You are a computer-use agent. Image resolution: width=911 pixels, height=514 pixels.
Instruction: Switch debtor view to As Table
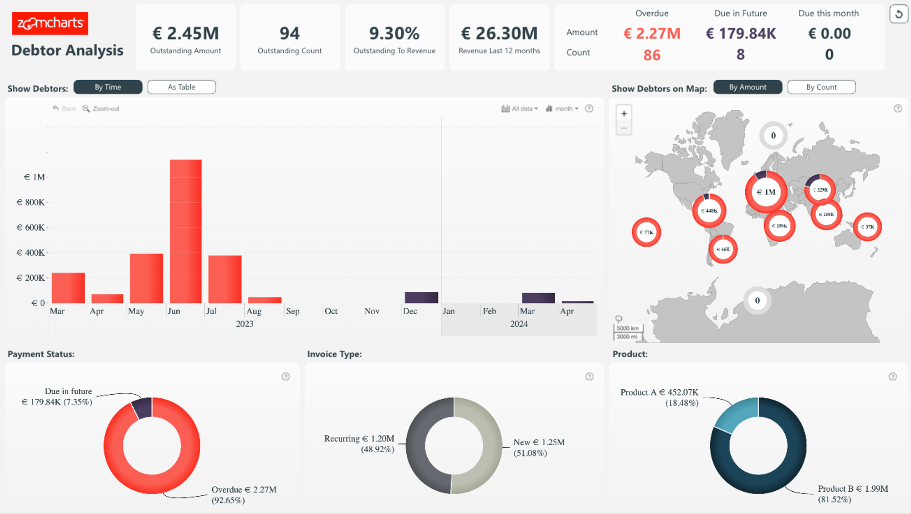[x=181, y=87]
